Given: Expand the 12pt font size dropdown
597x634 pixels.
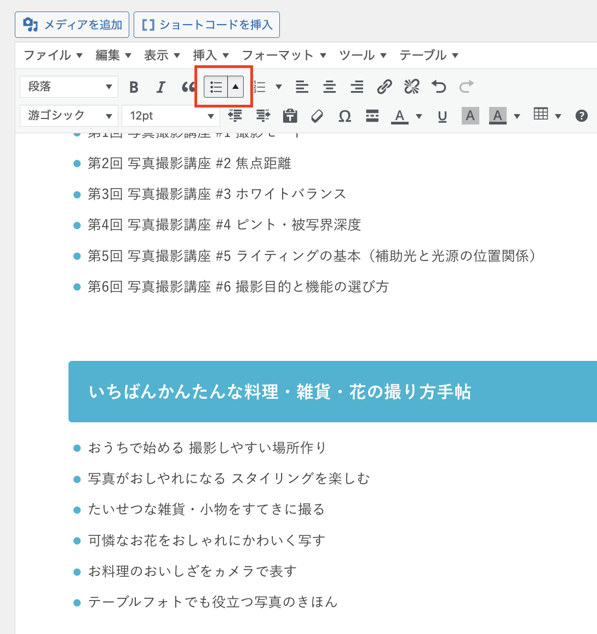Looking at the screenshot, I should [171, 116].
